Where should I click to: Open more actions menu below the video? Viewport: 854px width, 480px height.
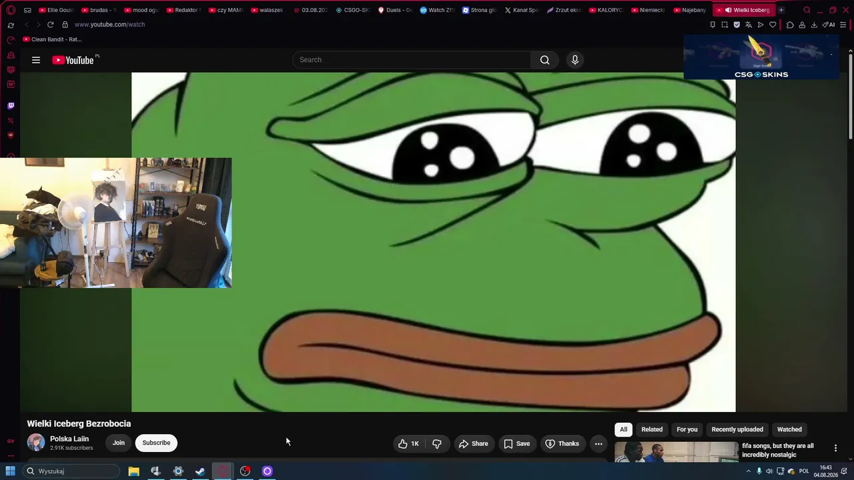(x=598, y=444)
